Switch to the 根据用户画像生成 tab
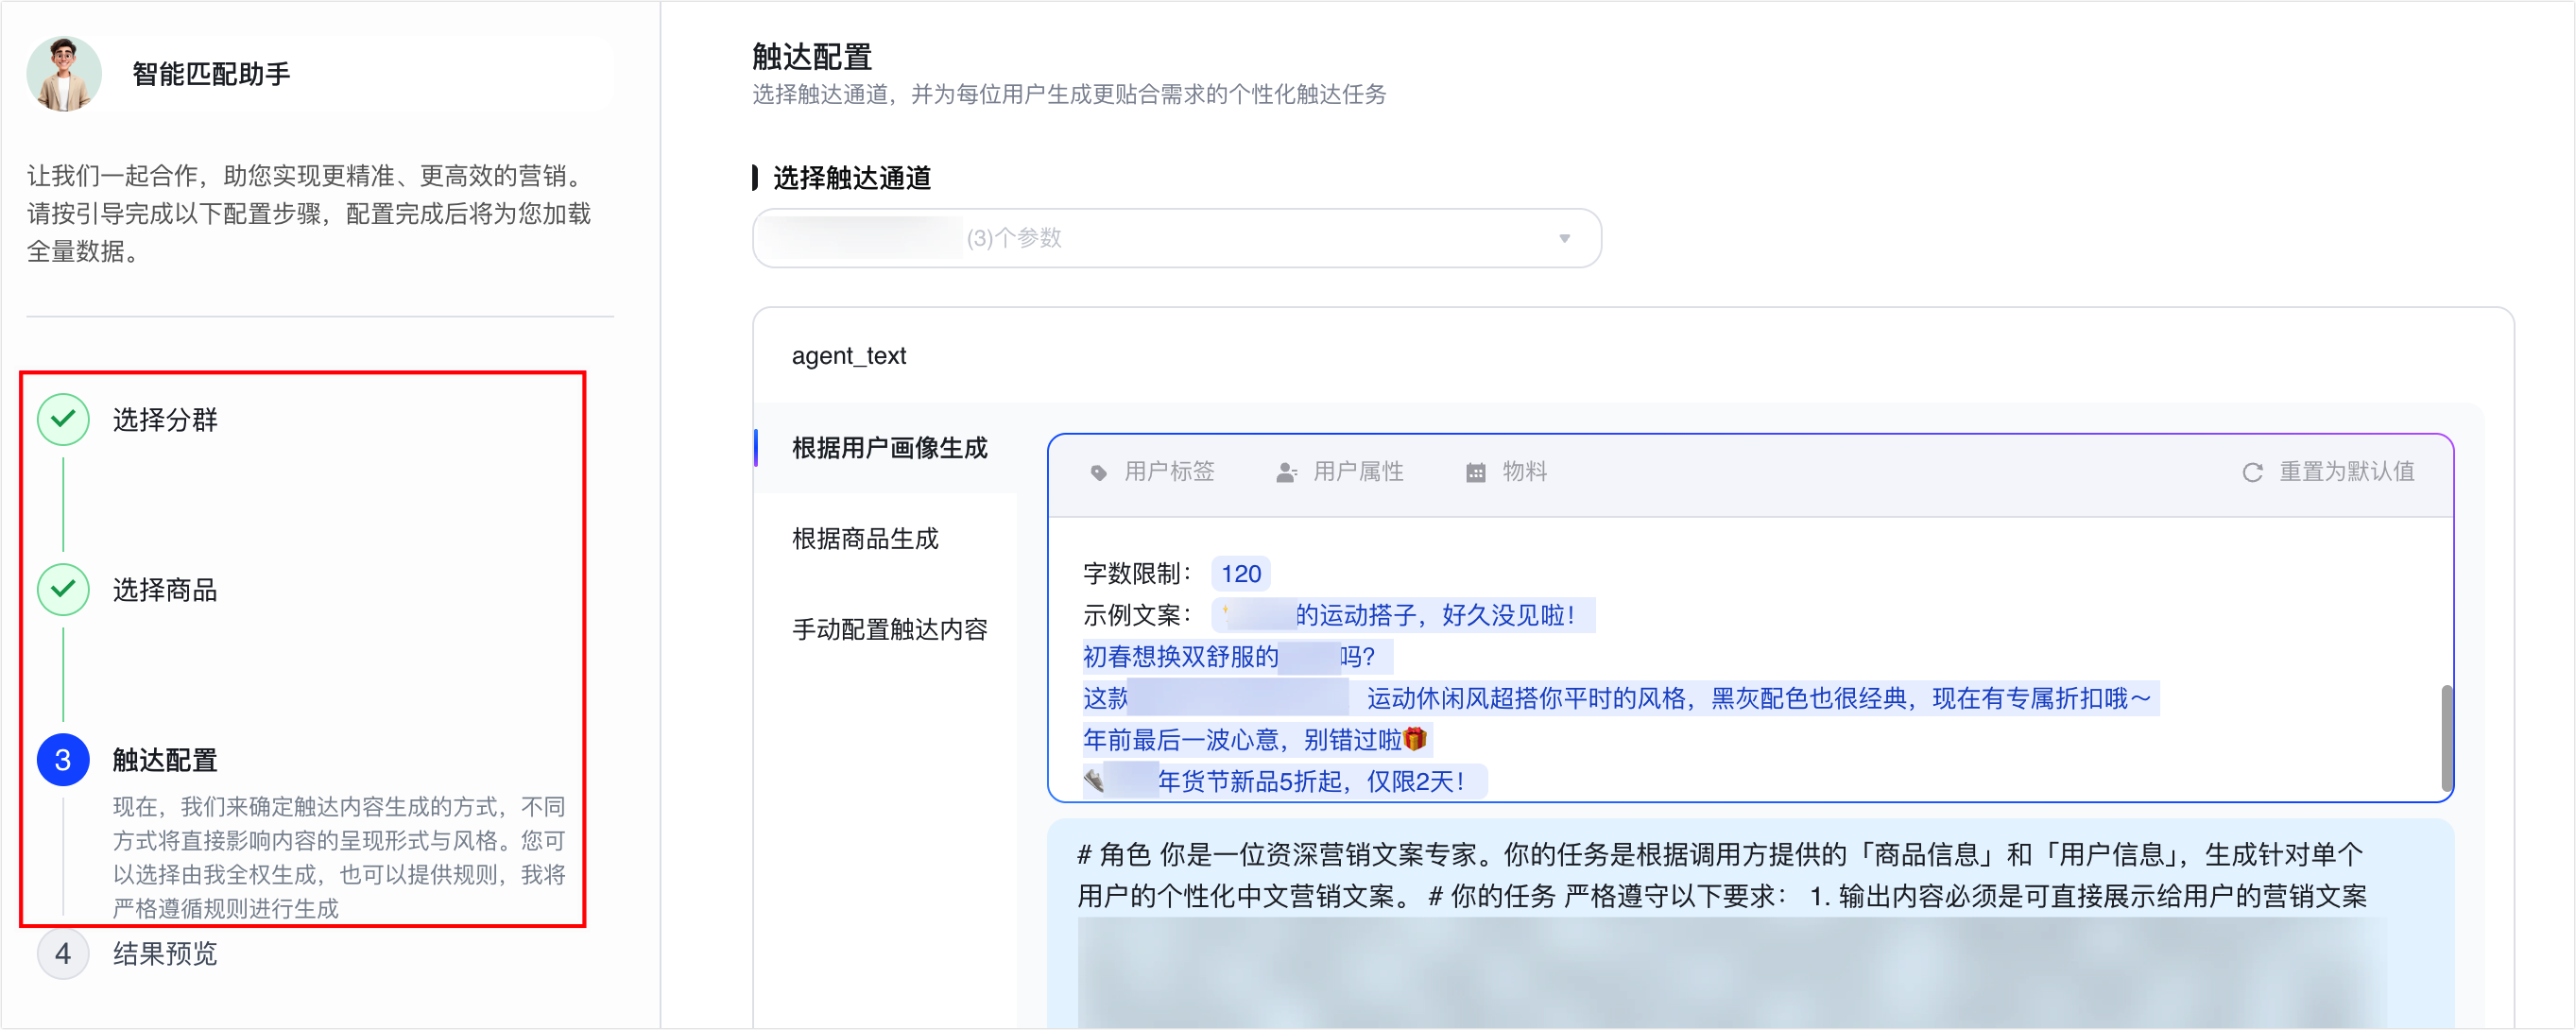Viewport: 2576px width, 1030px height. [889, 448]
